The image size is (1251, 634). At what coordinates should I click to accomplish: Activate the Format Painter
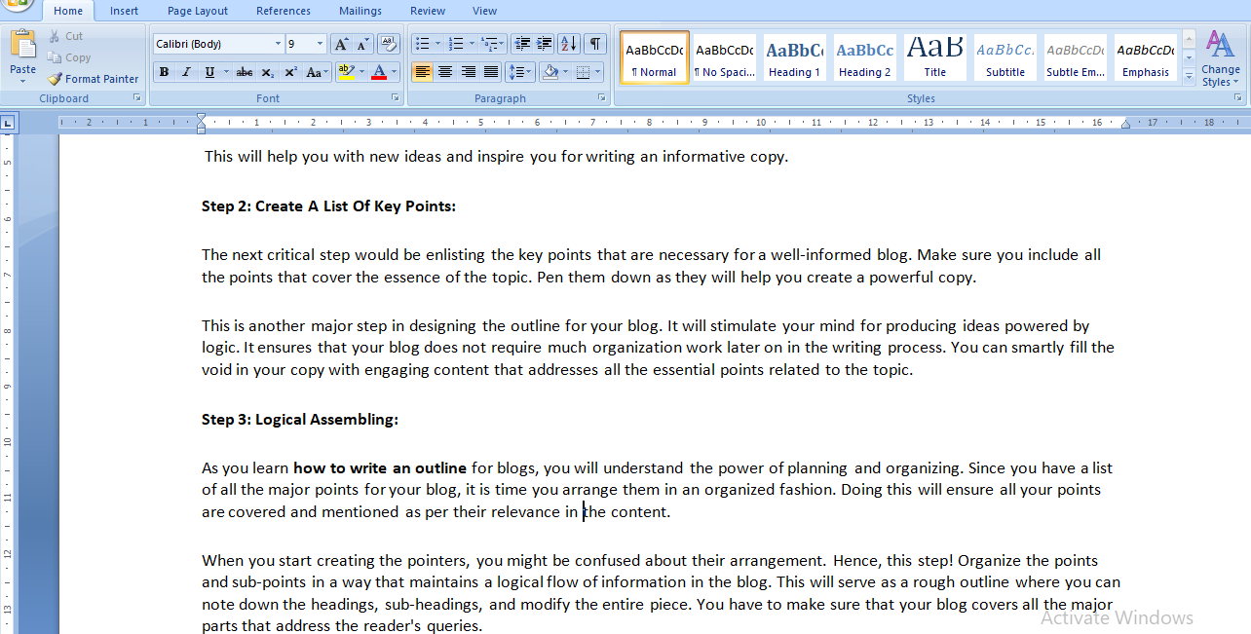tap(93, 79)
